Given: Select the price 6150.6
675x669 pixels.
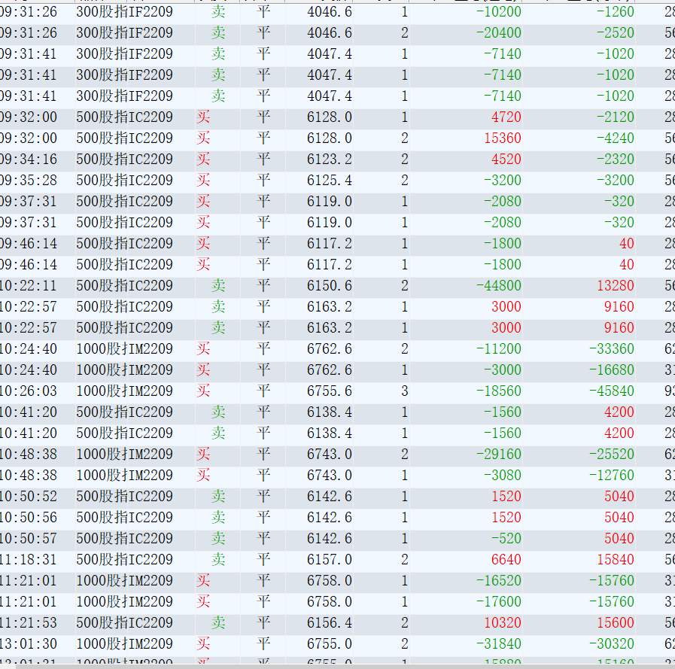Looking at the screenshot, I should [330, 286].
